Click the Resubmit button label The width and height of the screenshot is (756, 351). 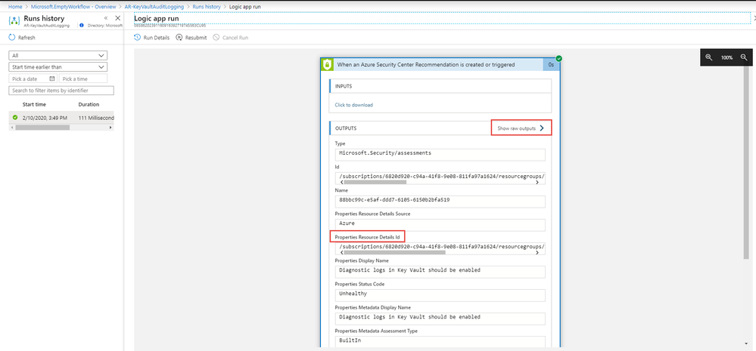(196, 38)
